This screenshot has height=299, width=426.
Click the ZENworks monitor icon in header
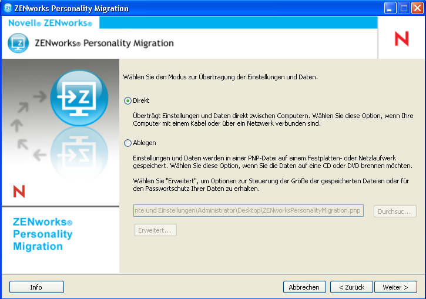(18, 43)
